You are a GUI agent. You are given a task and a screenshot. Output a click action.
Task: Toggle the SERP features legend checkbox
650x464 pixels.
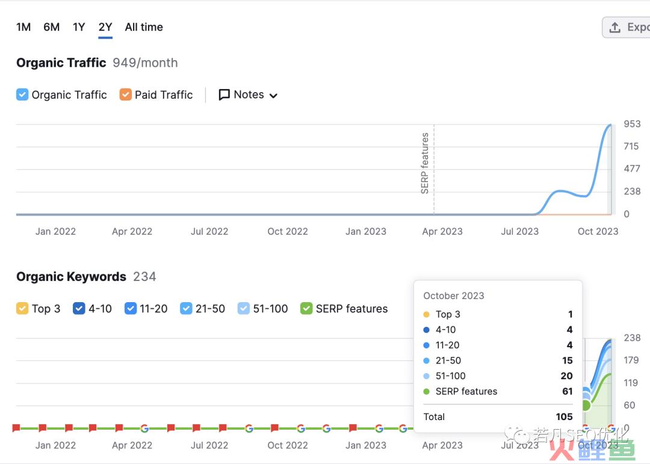tap(306, 309)
